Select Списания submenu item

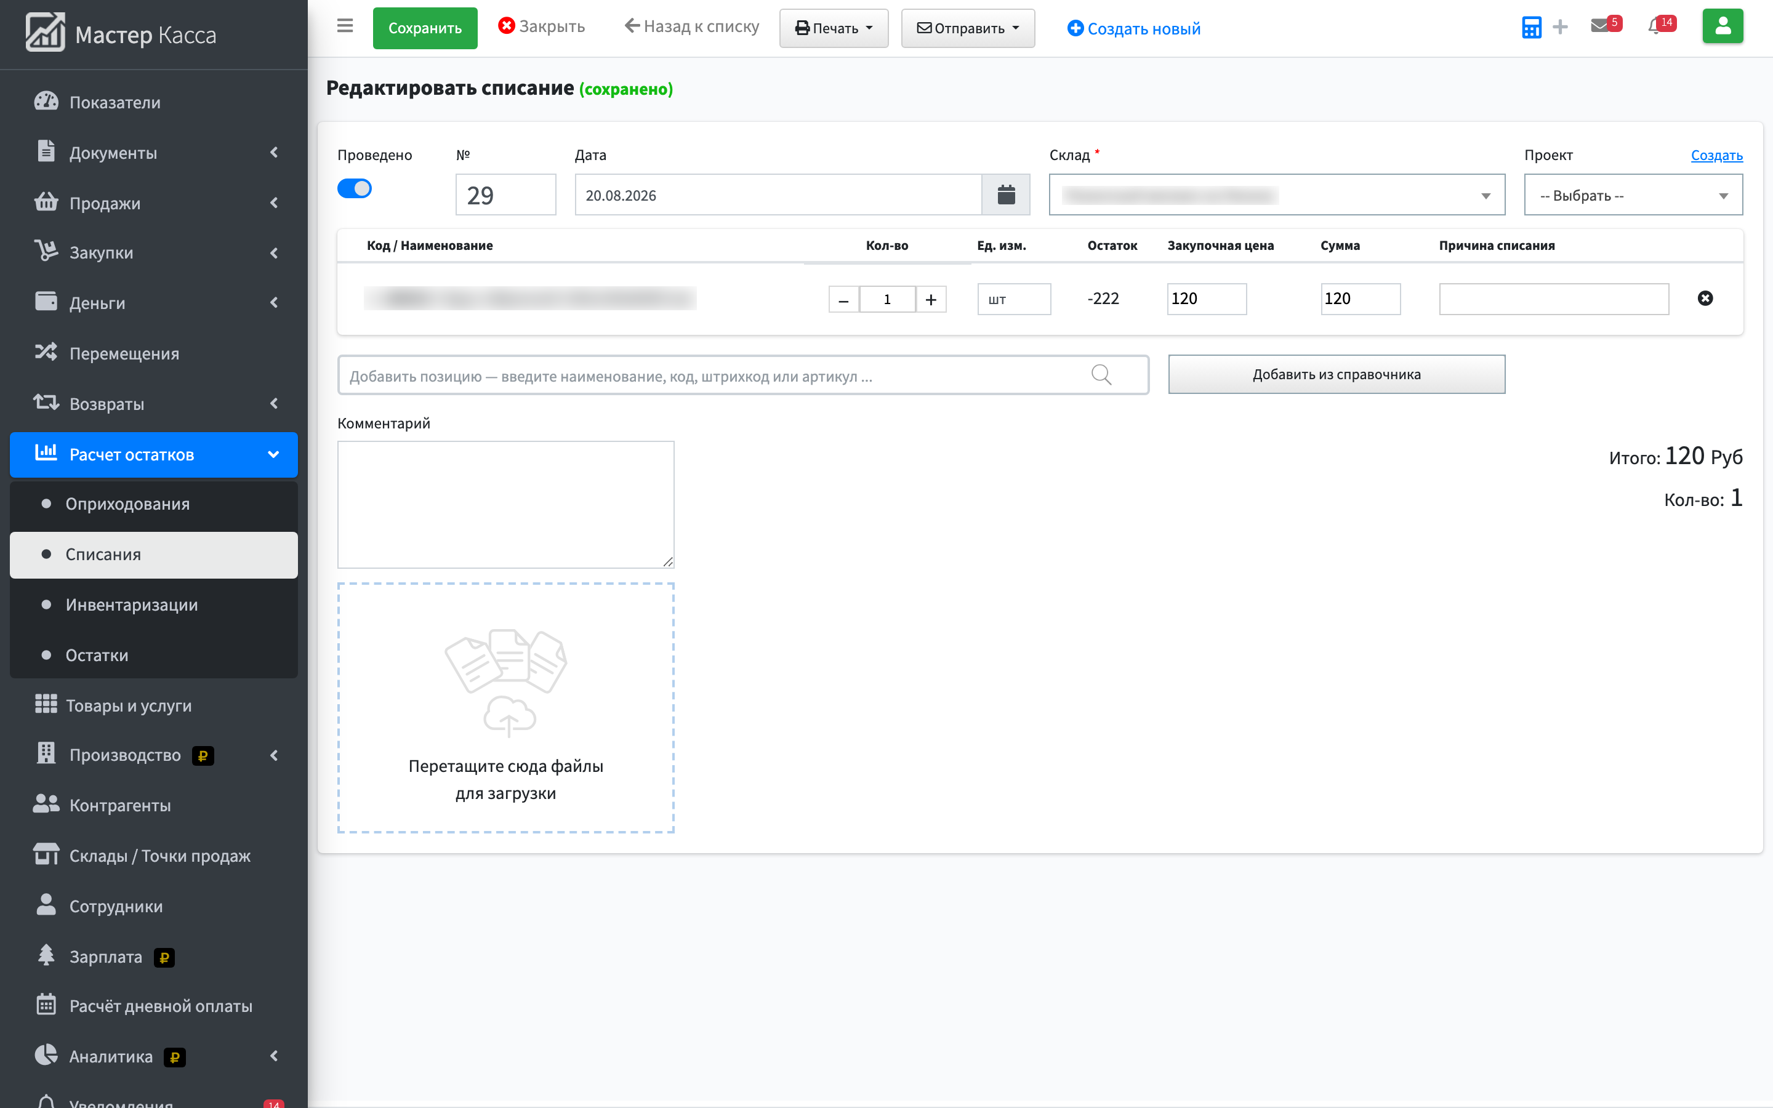pos(154,554)
